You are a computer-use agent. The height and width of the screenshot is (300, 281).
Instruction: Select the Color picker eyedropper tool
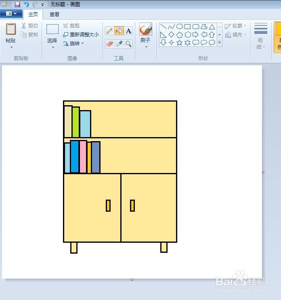pos(119,44)
